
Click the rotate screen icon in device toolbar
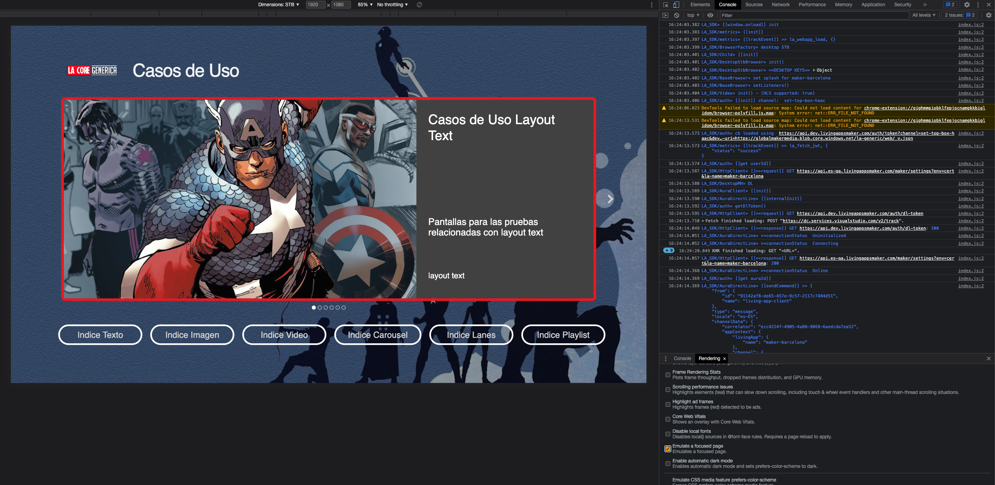(x=419, y=5)
